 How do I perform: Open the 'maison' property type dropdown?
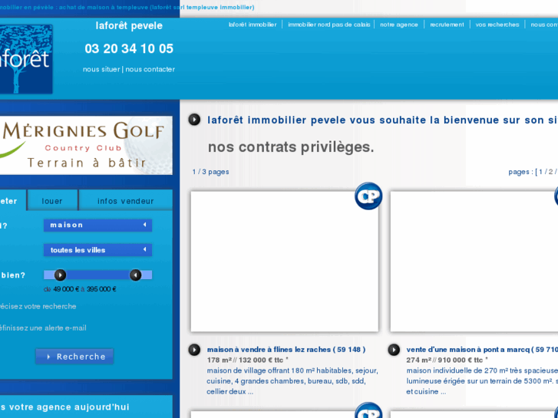98,225
